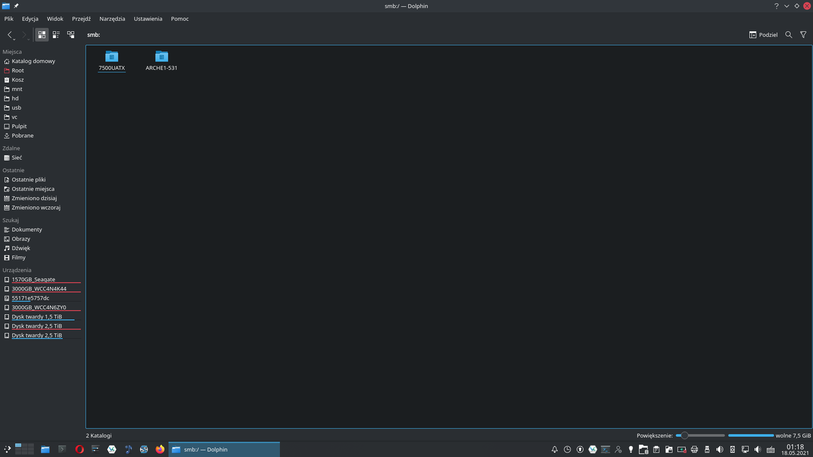This screenshot has width=813, height=457.
Task: Switch to compact view mode
Action: [56, 35]
